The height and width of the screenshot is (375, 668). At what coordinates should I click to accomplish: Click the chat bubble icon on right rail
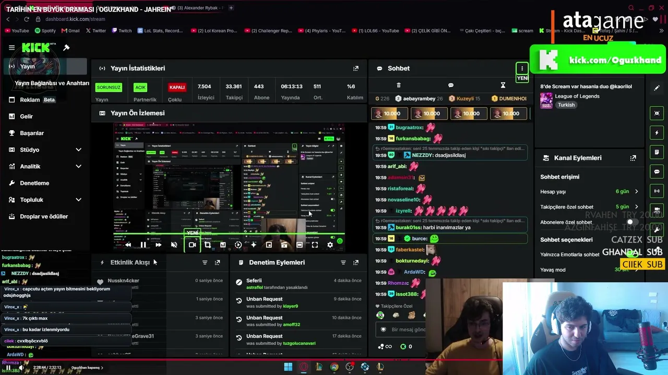(657, 171)
